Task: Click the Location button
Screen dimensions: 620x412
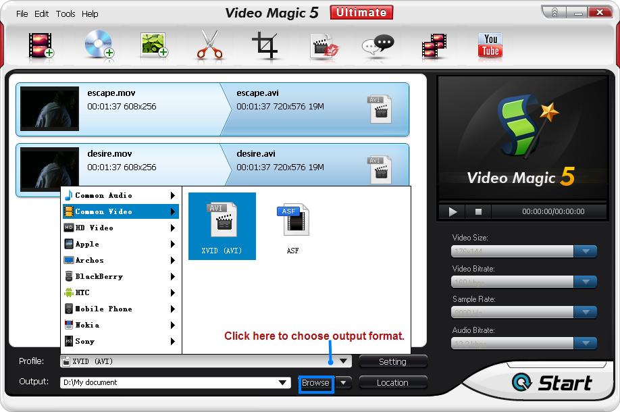Action: pyautogui.click(x=392, y=383)
